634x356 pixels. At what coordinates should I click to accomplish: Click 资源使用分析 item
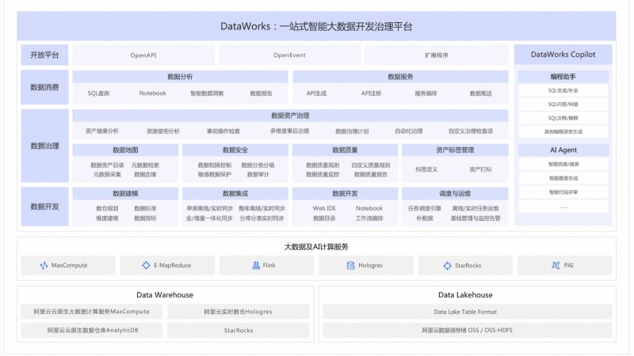[x=163, y=131]
